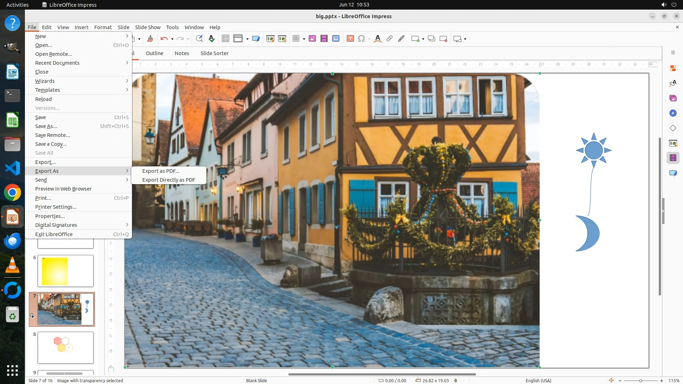Click the Undo arrow icon

pyautogui.click(x=164, y=39)
